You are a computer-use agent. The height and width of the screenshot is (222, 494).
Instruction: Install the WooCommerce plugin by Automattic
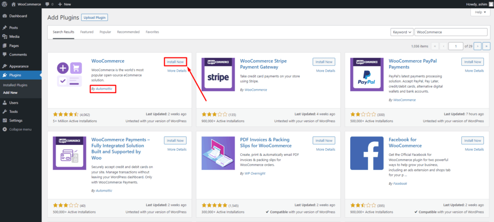tap(175, 62)
